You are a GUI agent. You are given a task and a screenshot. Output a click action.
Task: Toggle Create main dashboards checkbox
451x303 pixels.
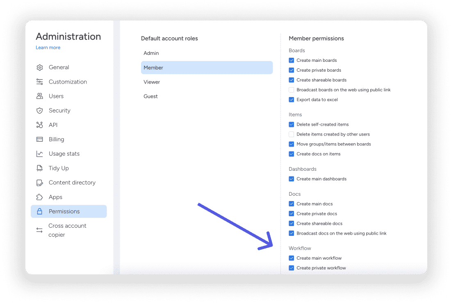click(x=292, y=179)
